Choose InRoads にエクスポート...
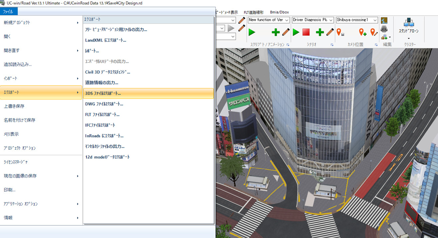 [148, 136]
